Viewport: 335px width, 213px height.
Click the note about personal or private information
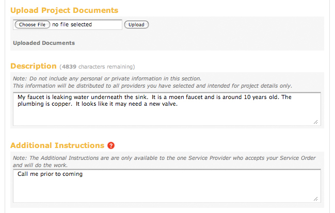pos(107,78)
